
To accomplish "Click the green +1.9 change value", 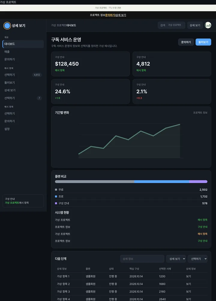I will click(x=58, y=98).
